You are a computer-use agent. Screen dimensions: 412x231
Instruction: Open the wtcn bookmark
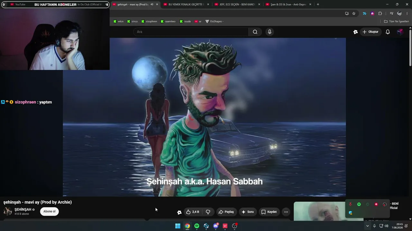[118, 21]
